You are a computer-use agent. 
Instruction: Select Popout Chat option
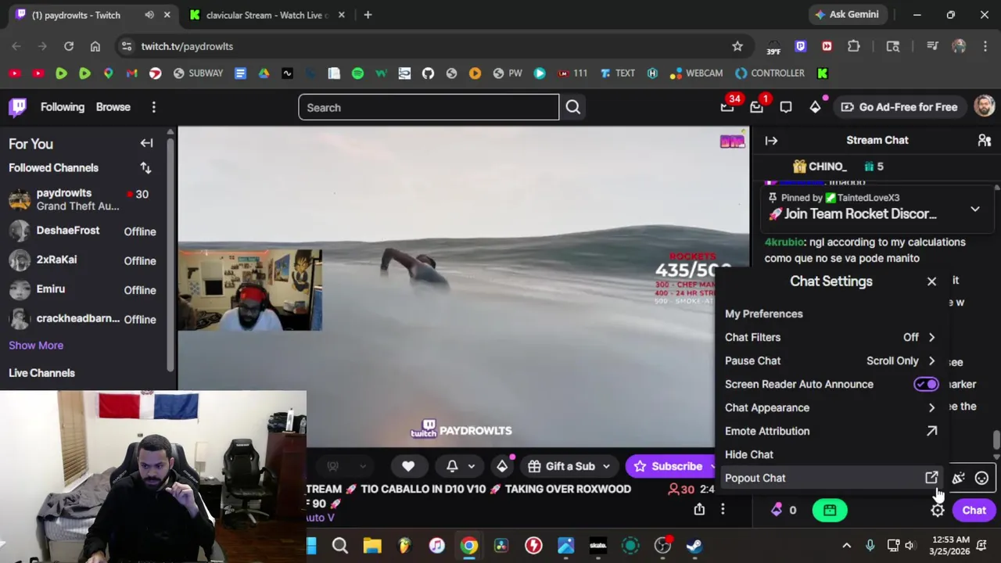tap(831, 478)
